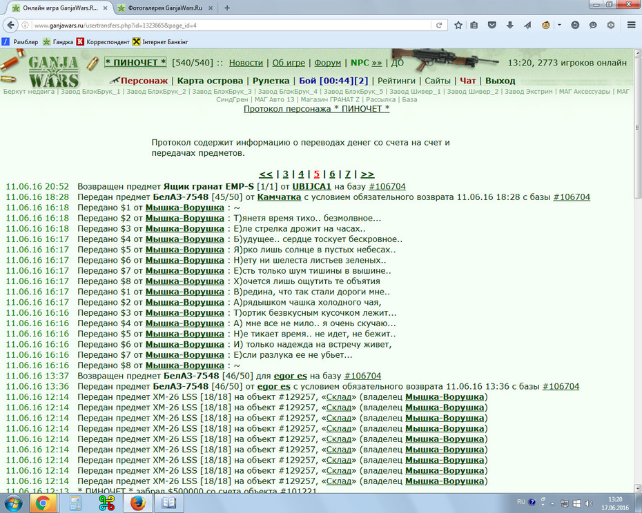Screen dimensions: 642x513
Task: Open the Персонаж section
Action: (x=144, y=81)
